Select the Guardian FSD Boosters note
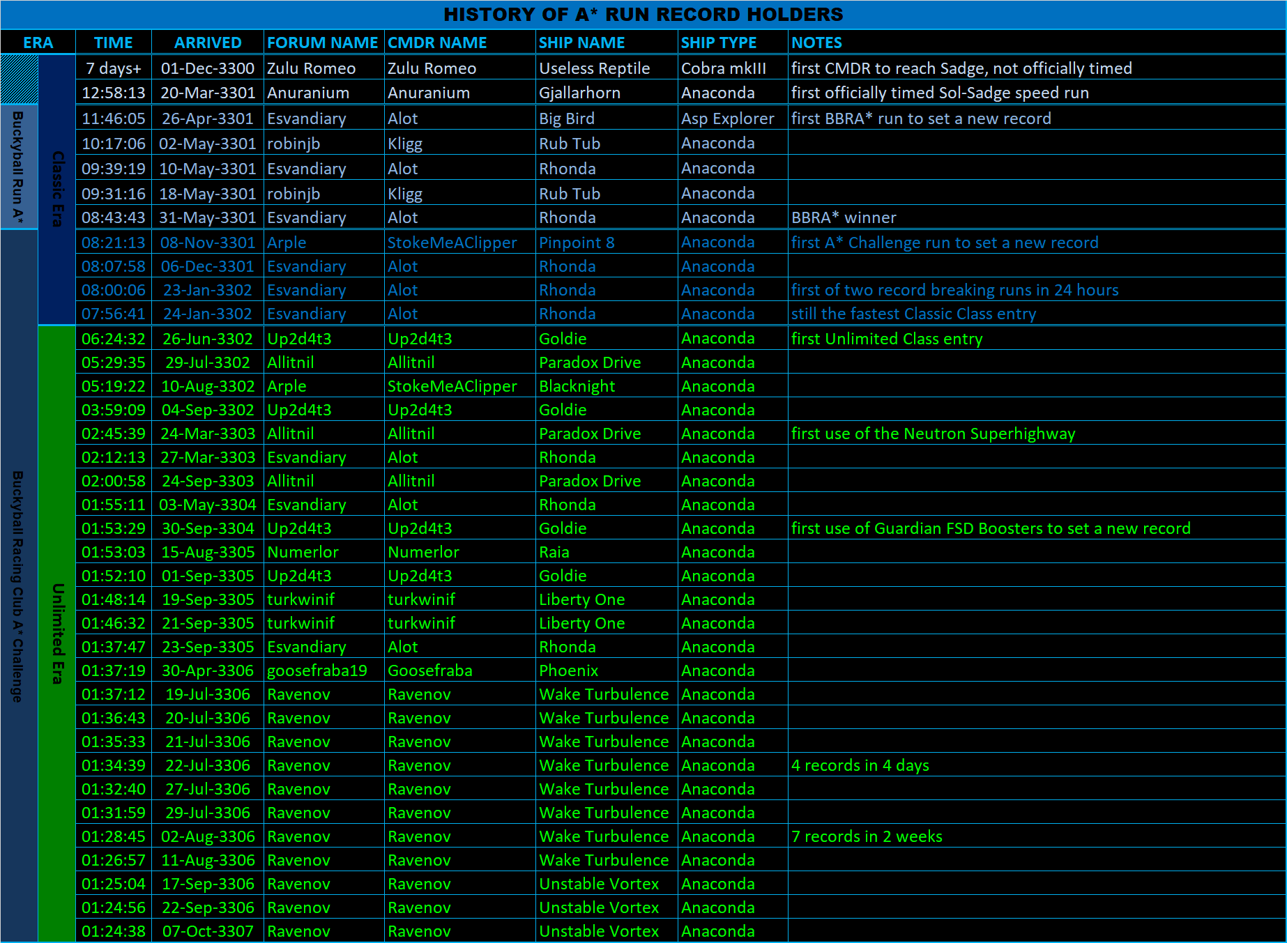1287x943 pixels. coord(991,528)
